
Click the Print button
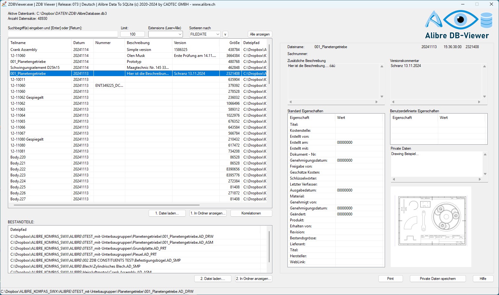pyautogui.click(x=390, y=279)
